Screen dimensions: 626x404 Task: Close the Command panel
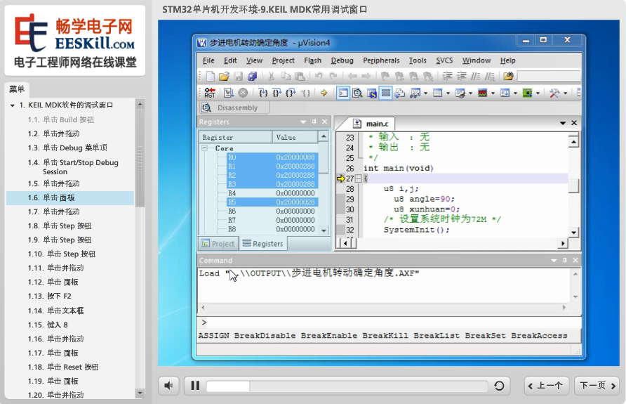pos(575,260)
